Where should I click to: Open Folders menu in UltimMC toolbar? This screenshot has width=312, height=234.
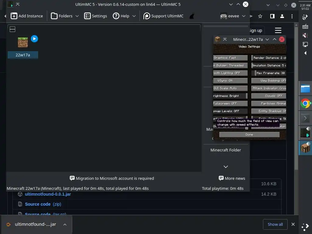(x=65, y=16)
